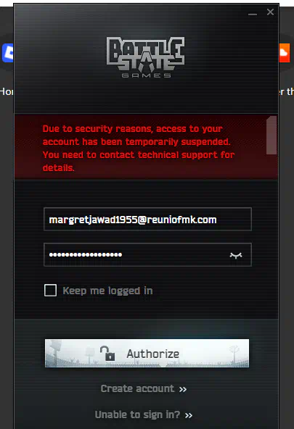The height and width of the screenshot is (429, 294).
Task: Click the double chevron beside Unable to sign in?
Action: click(189, 416)
